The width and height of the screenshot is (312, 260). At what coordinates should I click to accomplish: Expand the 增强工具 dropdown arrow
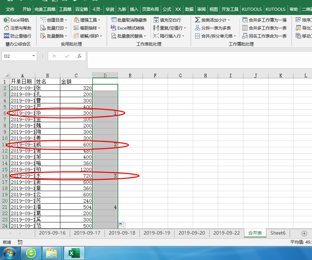99,20
